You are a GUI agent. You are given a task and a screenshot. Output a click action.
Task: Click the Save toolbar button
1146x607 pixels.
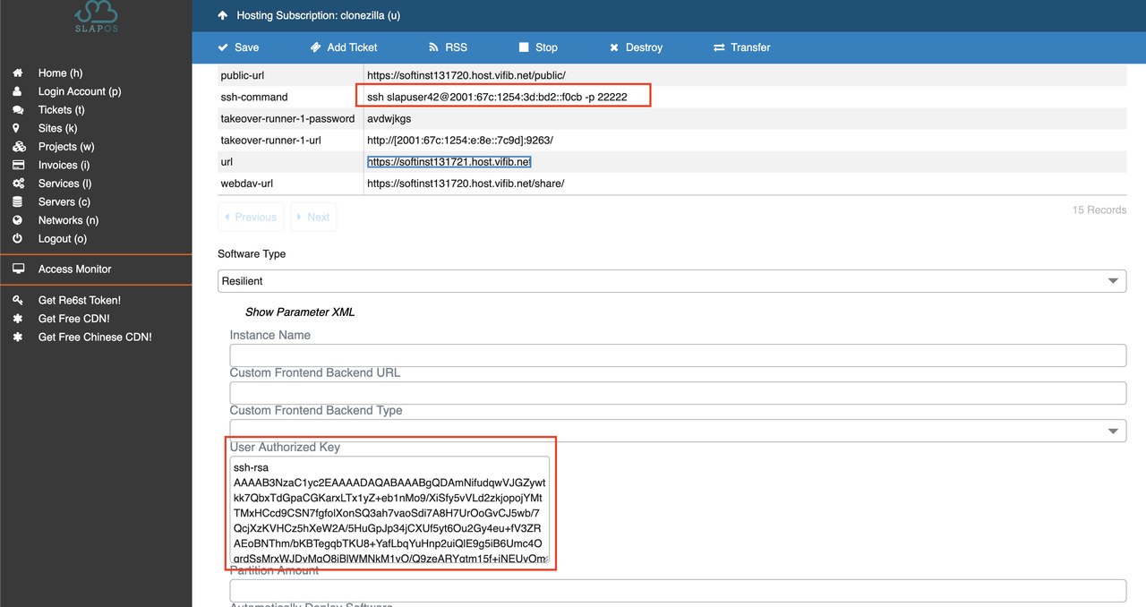coord(238,47)
